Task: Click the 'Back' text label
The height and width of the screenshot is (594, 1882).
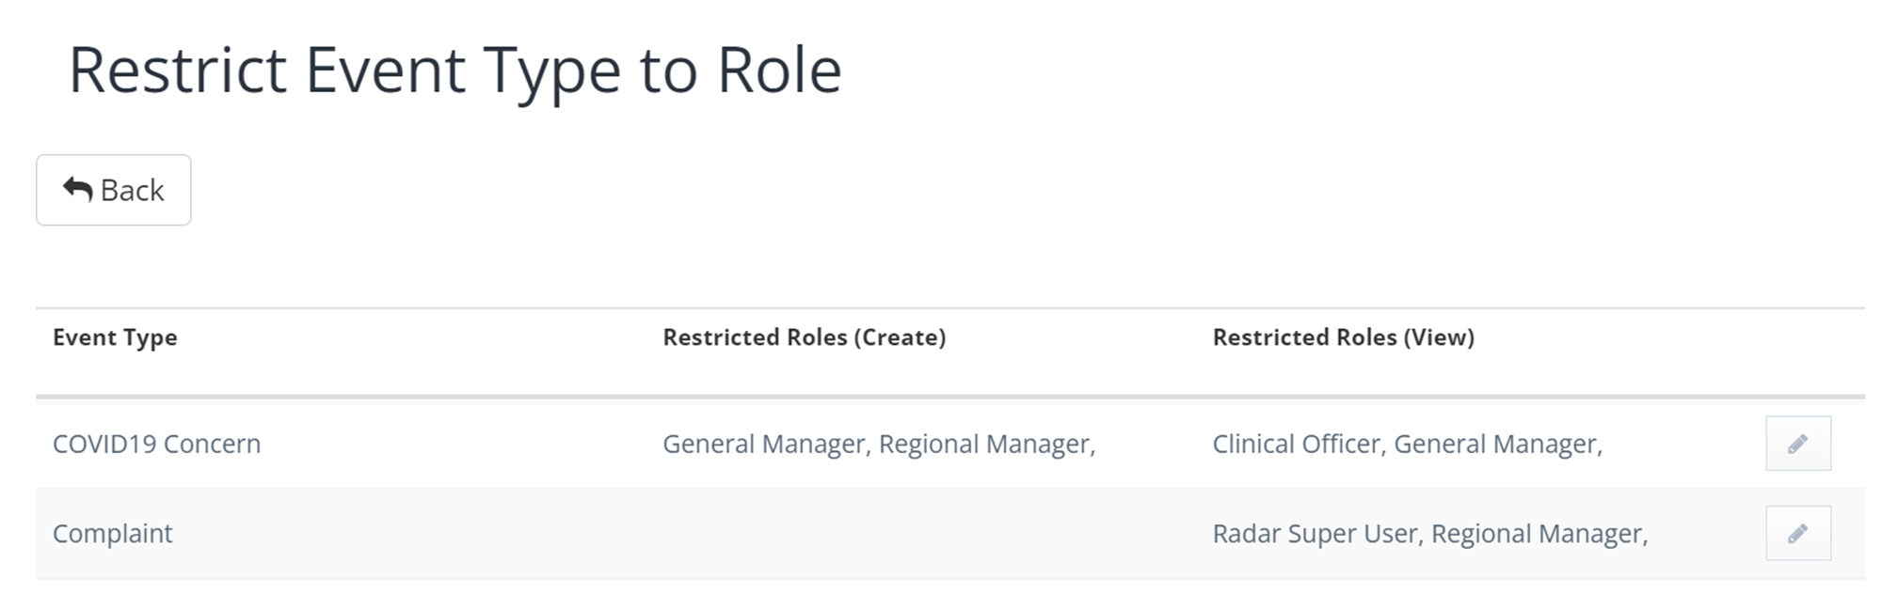Action: tap(132, 190)
